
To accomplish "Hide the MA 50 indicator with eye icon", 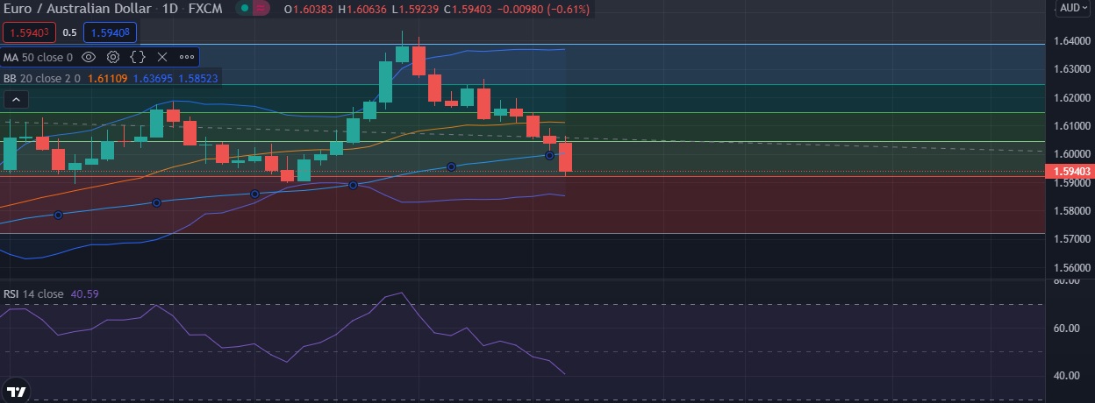I will coord(89,57).
